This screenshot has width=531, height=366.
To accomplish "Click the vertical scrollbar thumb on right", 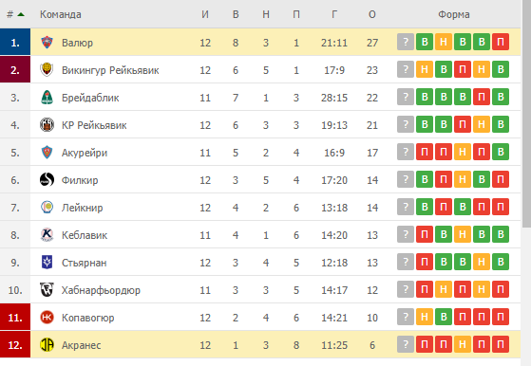I will pyautogui.click(x=526, y=115).
